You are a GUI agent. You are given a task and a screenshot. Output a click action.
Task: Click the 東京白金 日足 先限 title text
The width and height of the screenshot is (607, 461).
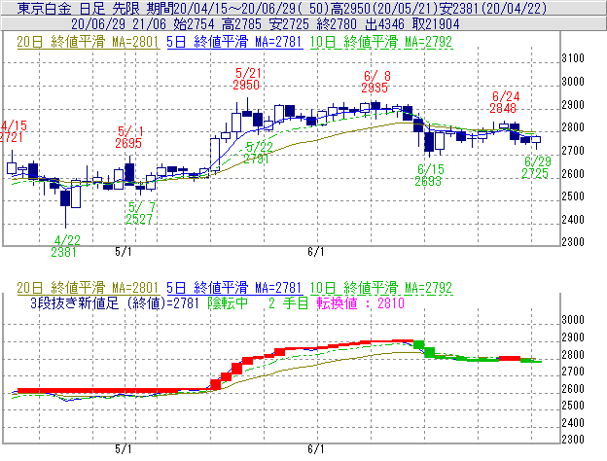78,8
